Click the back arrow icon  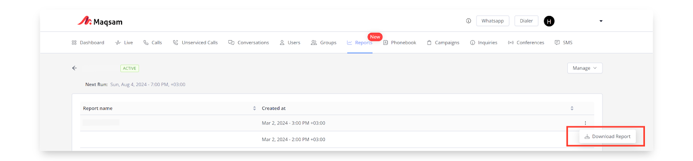[74, 68]
